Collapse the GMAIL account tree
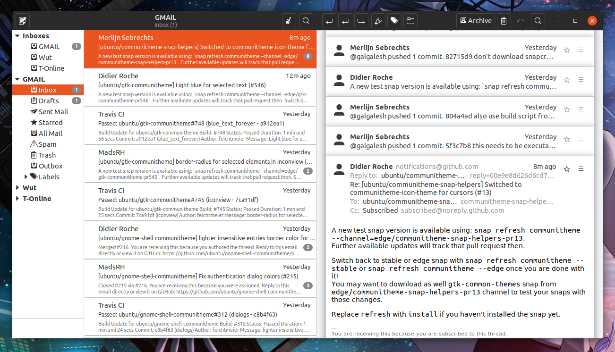Viewport: 615px width, 352px height. (17, 79)
